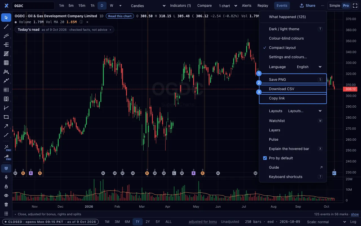Click Copy link in the menu
The width and height of the screenshot is (361, 226).
click(293, 98)
